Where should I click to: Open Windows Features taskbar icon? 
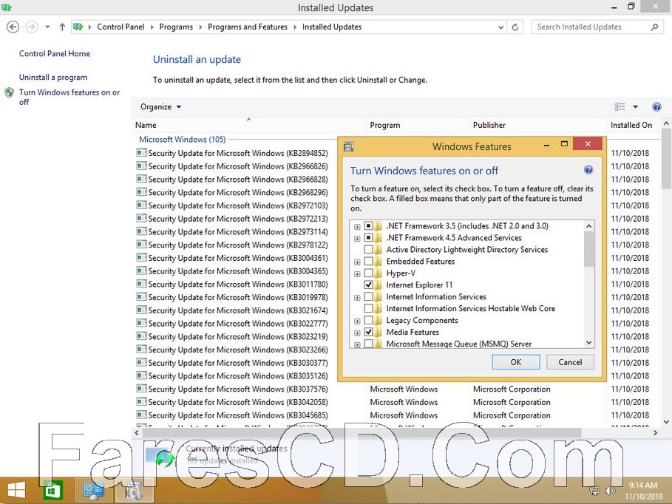click(x=134, y=491)
